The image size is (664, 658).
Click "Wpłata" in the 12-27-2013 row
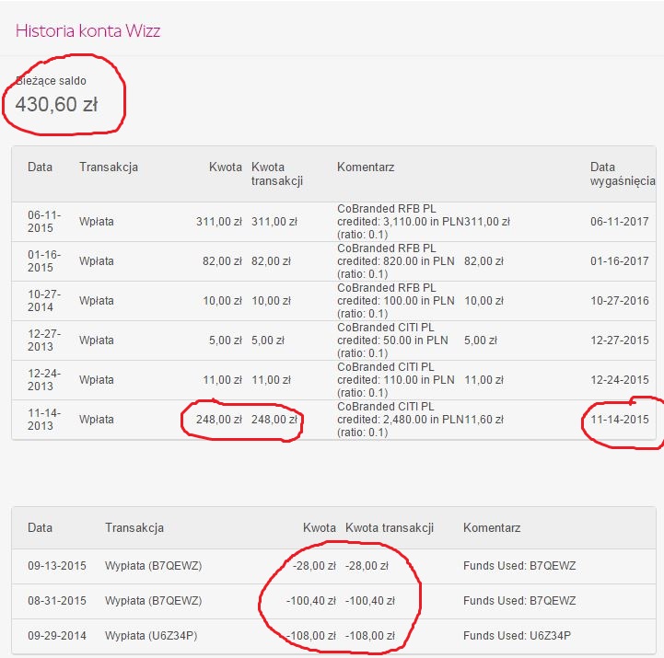coord(96,341)
